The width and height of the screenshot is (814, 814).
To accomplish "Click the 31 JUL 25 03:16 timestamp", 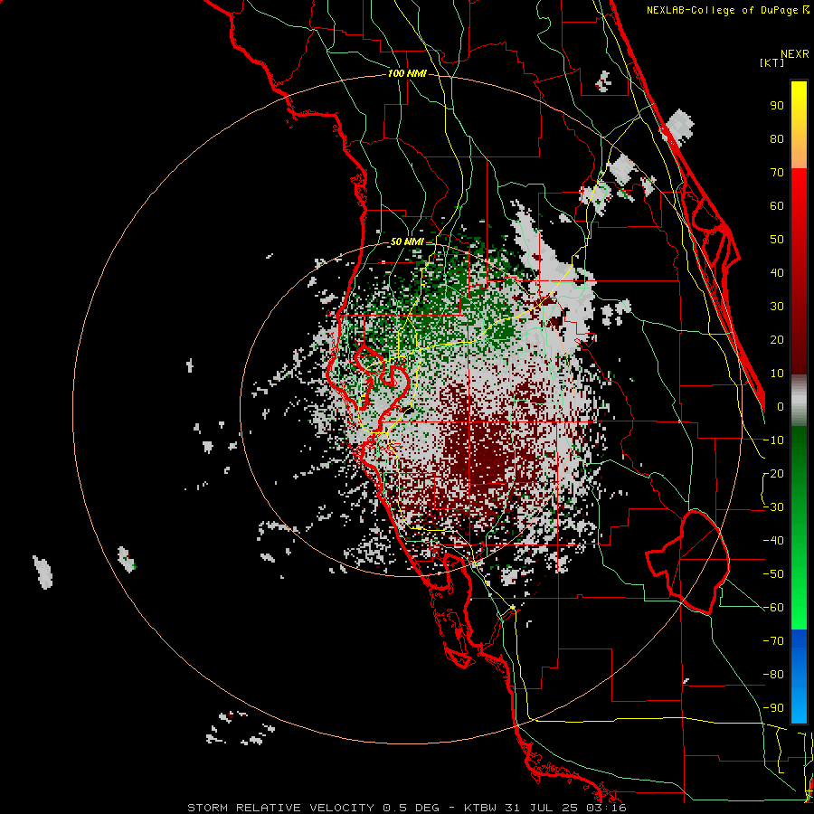I will pos(564,808).
